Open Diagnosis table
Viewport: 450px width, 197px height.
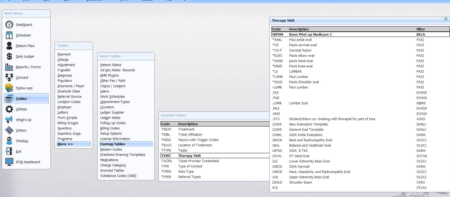pos(65,75)
